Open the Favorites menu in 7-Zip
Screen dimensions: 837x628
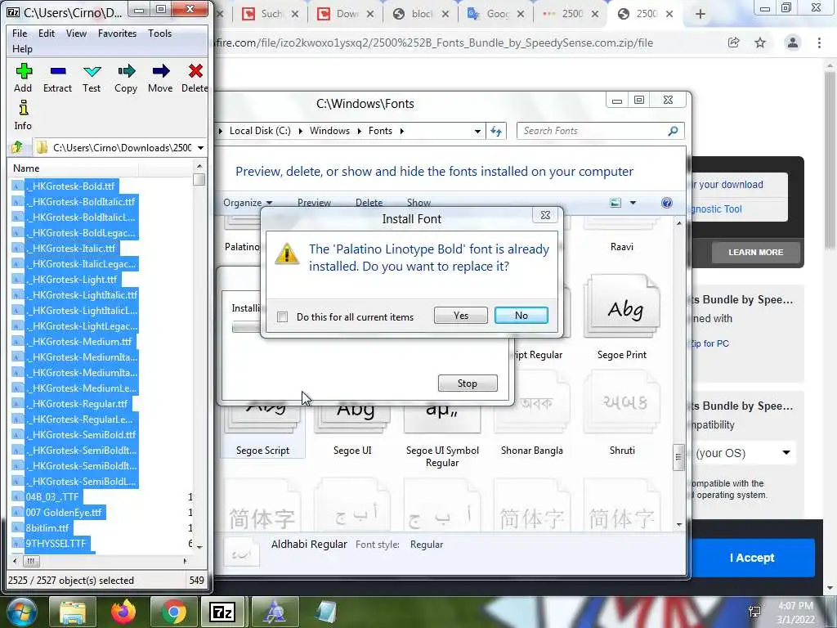click(118, 33)
